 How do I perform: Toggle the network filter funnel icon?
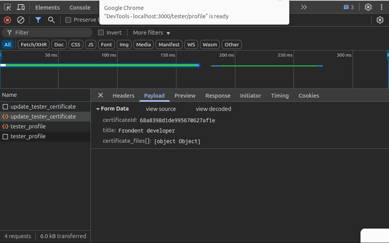[x=38, y=20]
